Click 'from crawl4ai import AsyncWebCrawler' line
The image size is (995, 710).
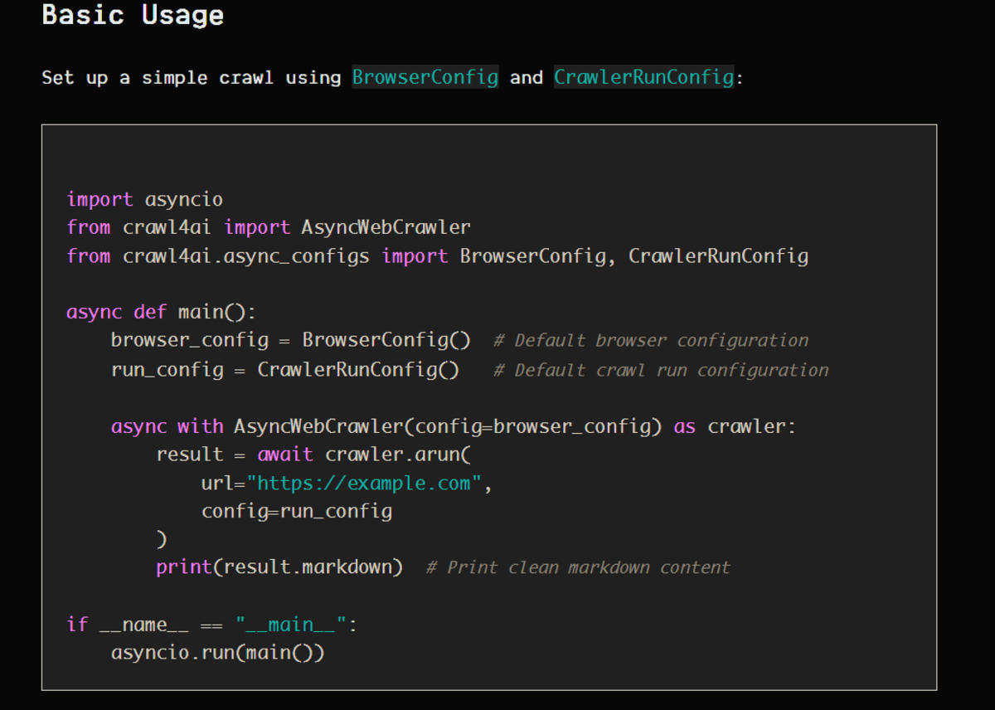(x=269, y=227)
